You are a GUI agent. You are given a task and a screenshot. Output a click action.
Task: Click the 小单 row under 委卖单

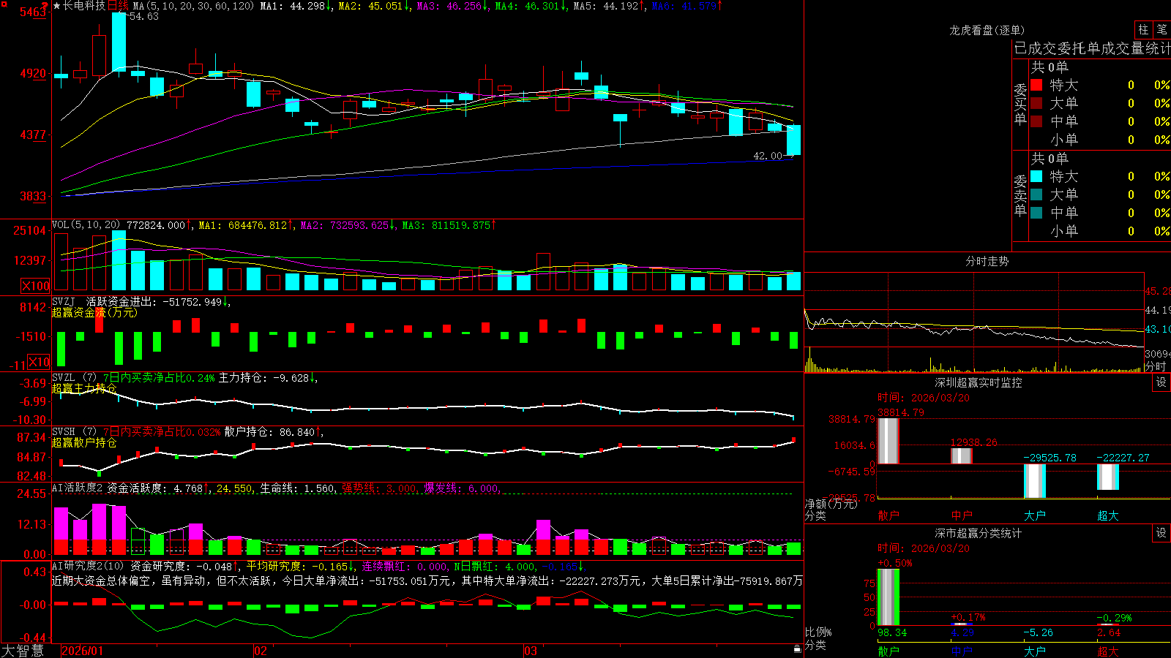point(1099,231)
